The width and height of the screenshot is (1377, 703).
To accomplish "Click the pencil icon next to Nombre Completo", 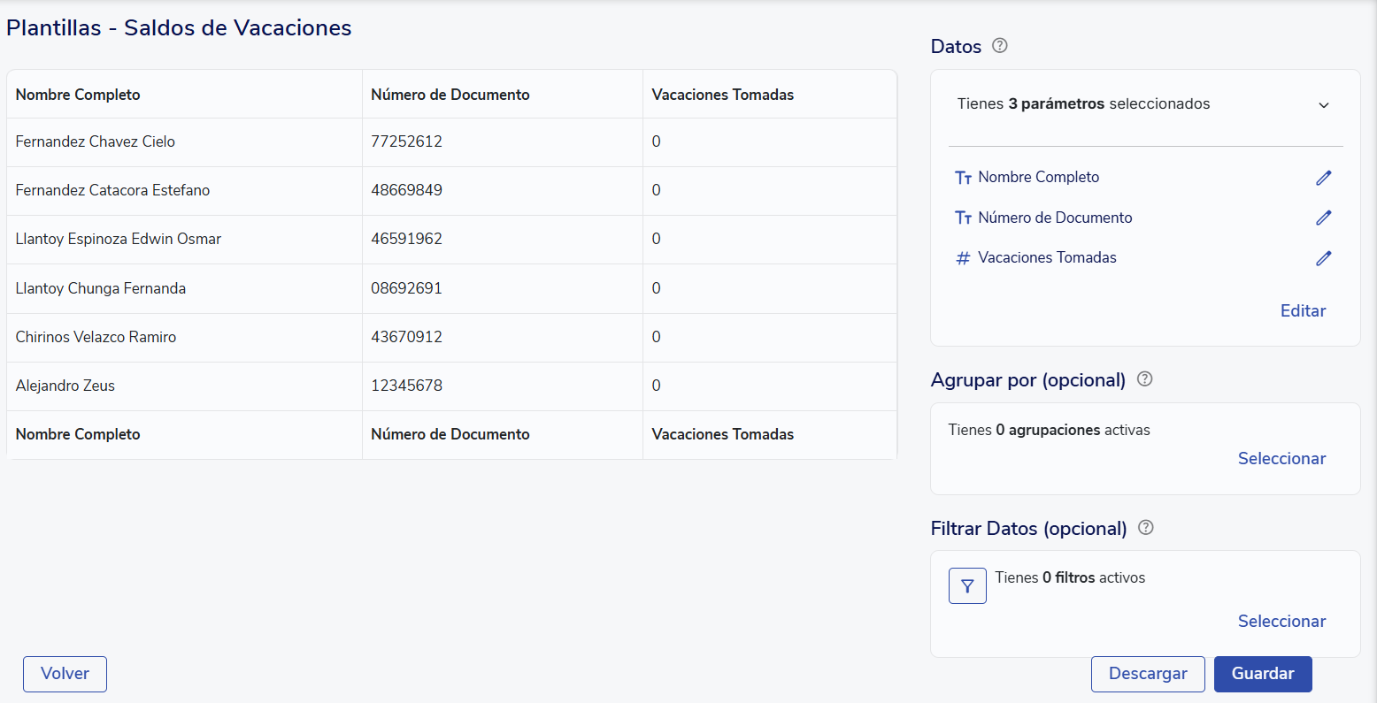I will [x=1323, y=178].
